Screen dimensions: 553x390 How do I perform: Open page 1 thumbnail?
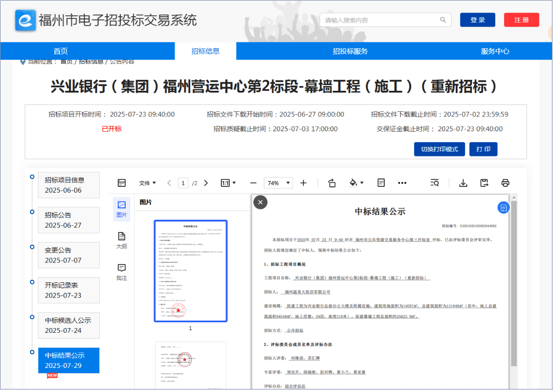click(190, 271)
